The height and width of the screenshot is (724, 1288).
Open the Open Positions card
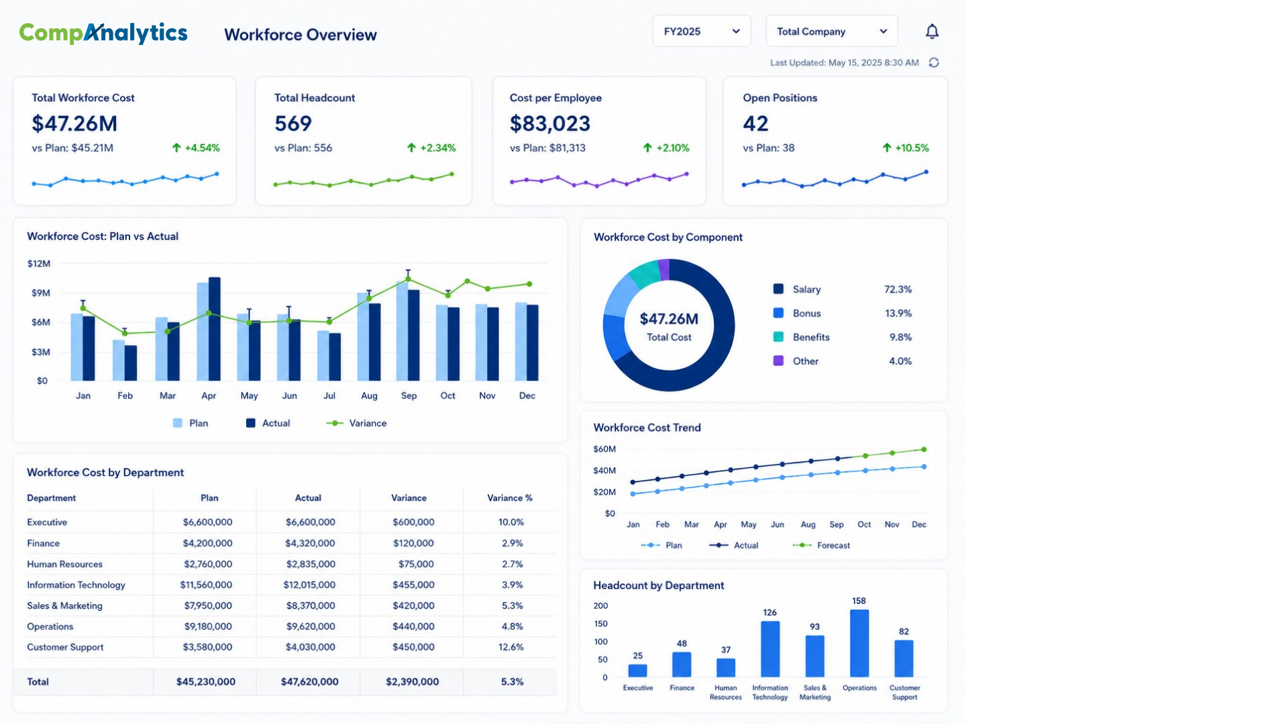[x=835, y=141]
